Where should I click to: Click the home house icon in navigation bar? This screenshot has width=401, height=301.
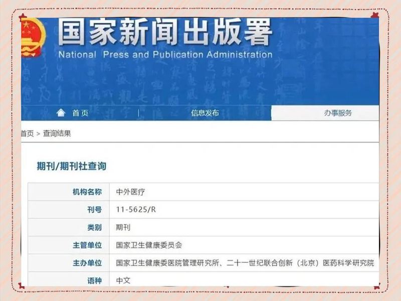pos(61,112)
